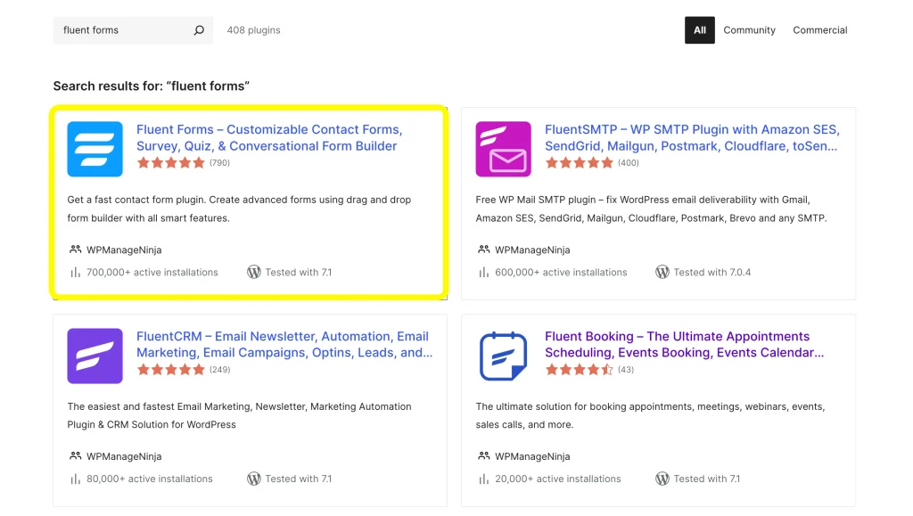Click WPManageNinja author on FluentCRM card

(124, 456)
